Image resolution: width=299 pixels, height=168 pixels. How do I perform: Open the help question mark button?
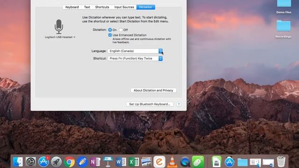click(x=178, y=105)
